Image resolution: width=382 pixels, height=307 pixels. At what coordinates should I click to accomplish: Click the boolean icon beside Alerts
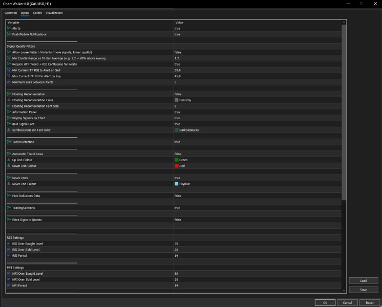(x=9, y=28)
